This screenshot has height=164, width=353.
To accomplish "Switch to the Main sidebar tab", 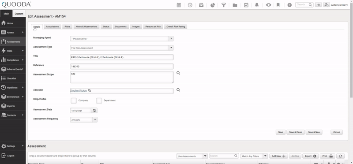I will [6, 14].
